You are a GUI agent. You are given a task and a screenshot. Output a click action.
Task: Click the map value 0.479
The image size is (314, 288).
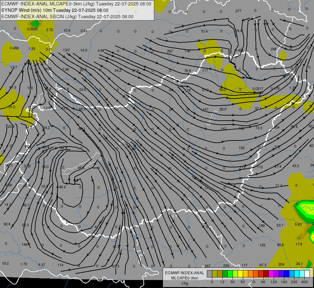275,88
